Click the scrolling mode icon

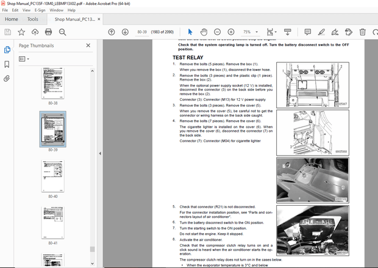[x=287, y=32]
